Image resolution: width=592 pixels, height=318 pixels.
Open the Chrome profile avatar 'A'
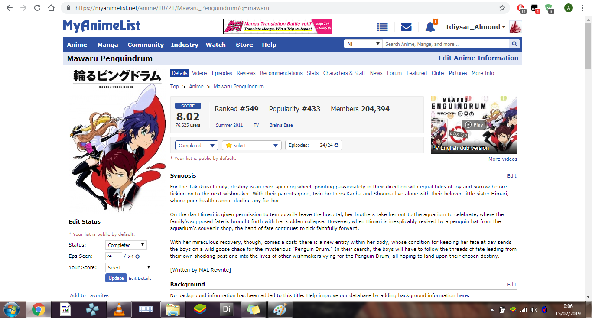568,8
